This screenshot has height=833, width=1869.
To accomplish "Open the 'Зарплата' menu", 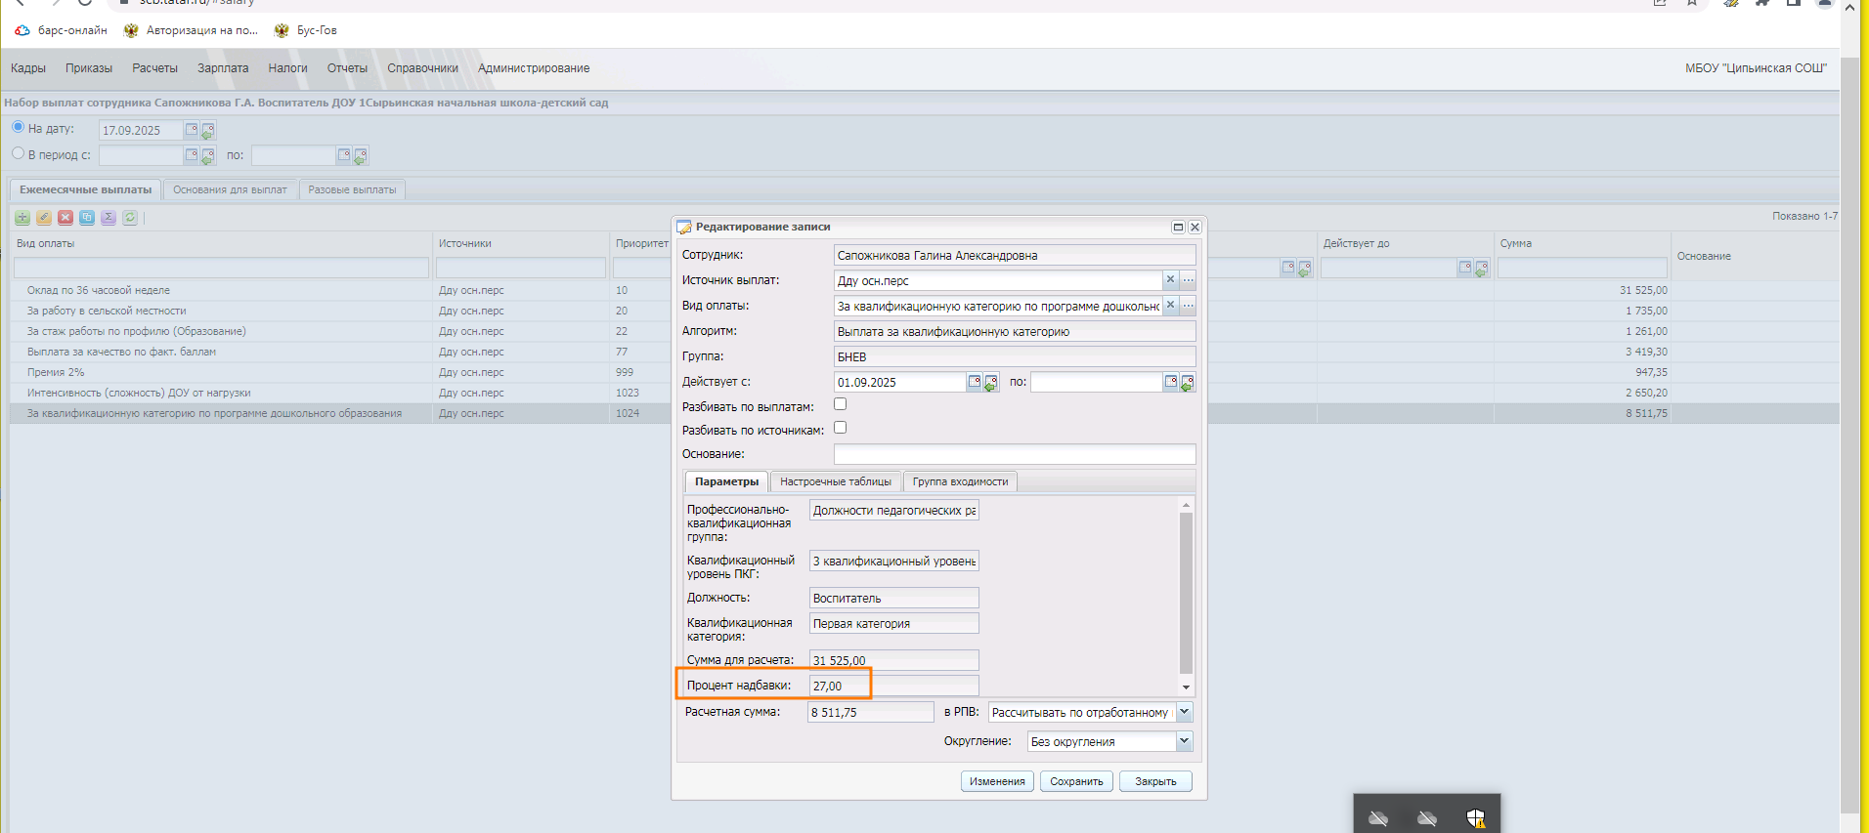I will click(223, 68).
